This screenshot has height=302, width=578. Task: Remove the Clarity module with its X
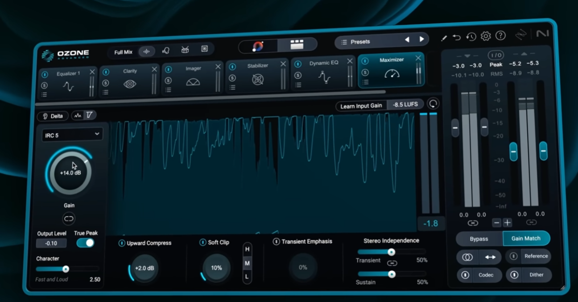[x=154, y=69]
